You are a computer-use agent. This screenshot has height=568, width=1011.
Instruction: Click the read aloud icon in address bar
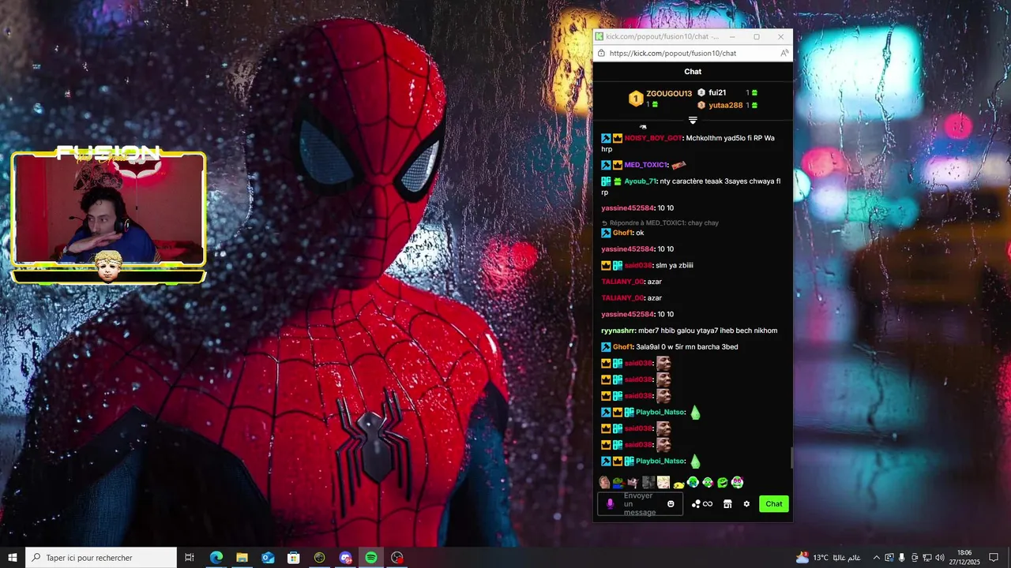784,53
